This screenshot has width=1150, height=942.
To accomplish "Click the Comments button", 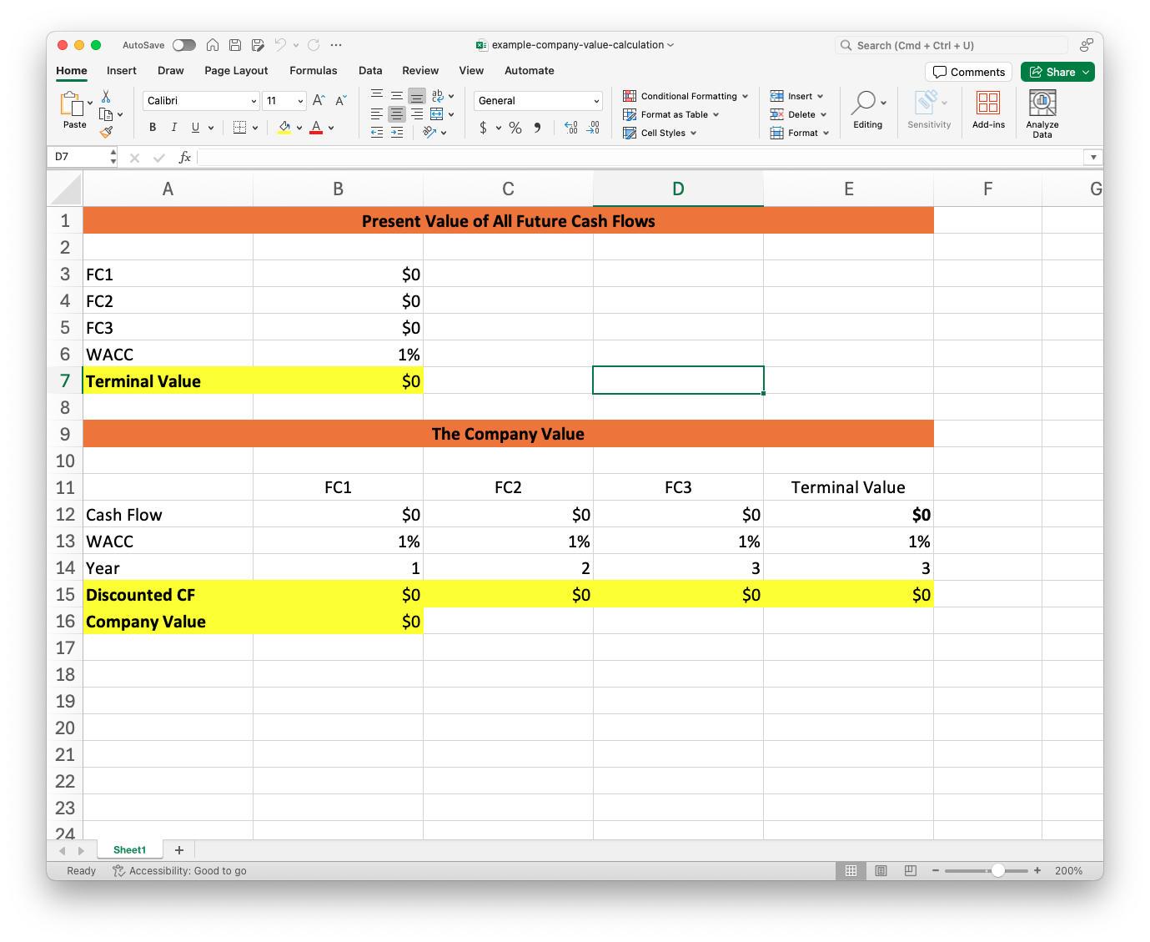I will click(x=968, y=72).
